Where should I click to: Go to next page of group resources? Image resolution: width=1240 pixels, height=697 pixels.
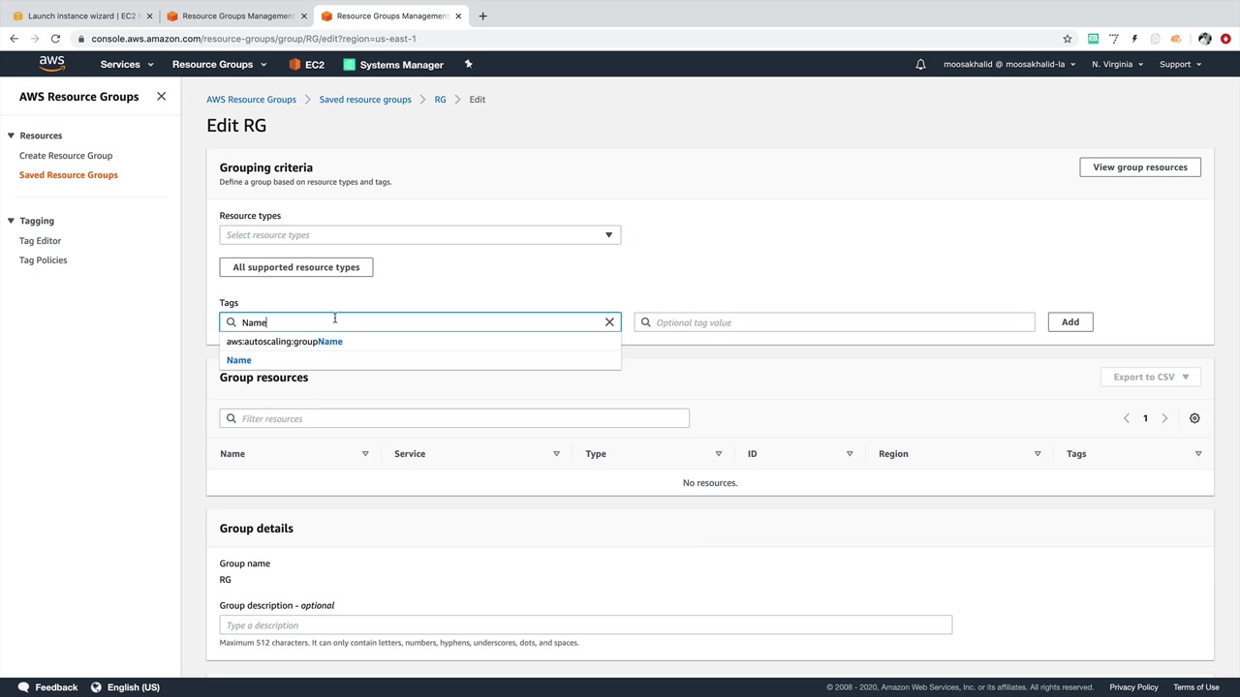coord(1164,418)
